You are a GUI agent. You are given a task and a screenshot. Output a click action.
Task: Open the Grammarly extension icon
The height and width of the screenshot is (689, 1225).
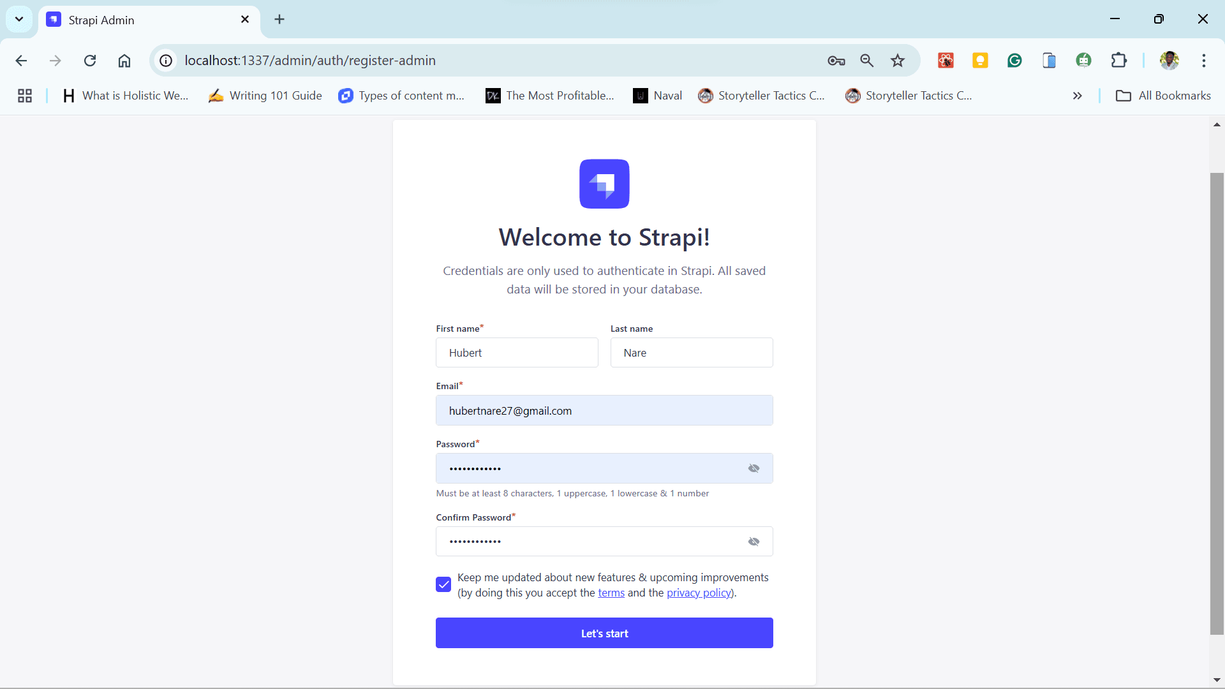point(1014,61)
